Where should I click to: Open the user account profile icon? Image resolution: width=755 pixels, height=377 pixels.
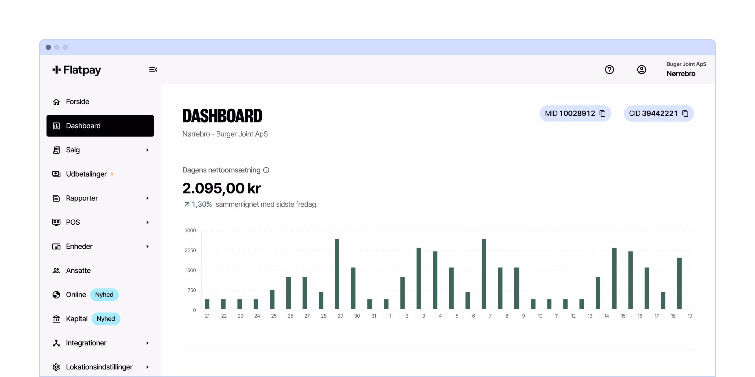pyautogui.click(x=641, y=70)
